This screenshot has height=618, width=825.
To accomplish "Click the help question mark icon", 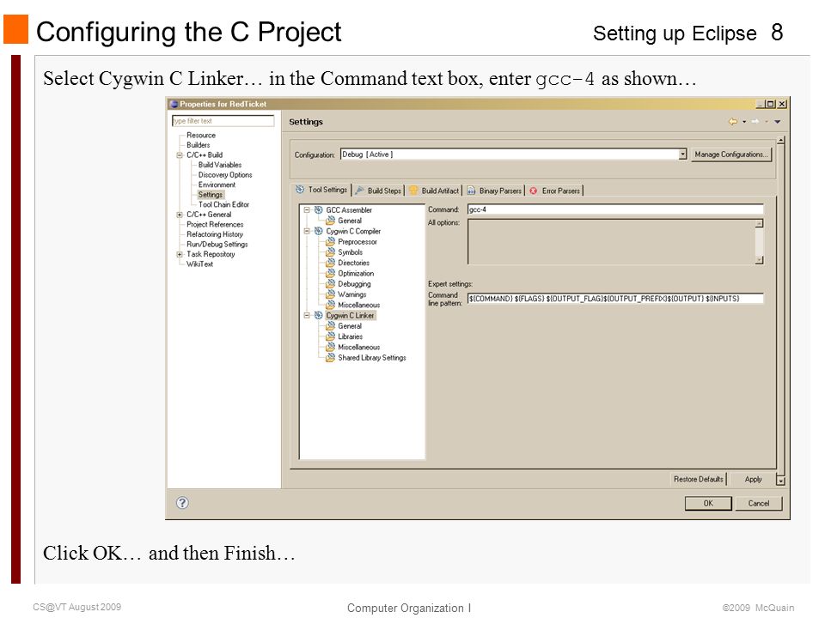I will (x=182, y=503).
